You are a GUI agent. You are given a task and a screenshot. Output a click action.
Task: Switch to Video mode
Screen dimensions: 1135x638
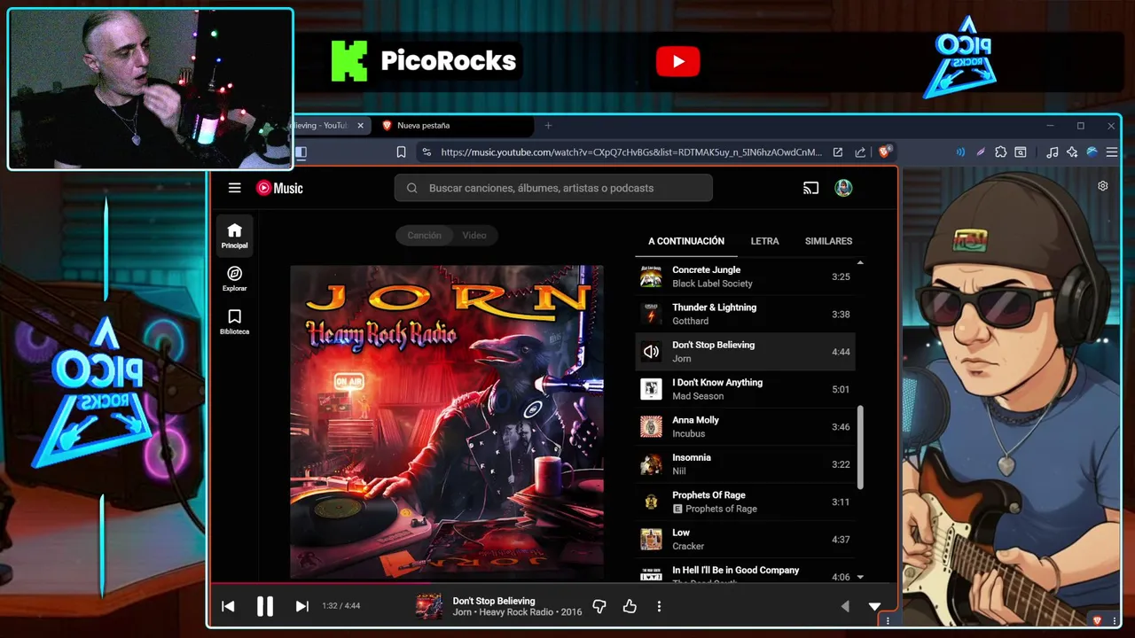coord(474,236)
